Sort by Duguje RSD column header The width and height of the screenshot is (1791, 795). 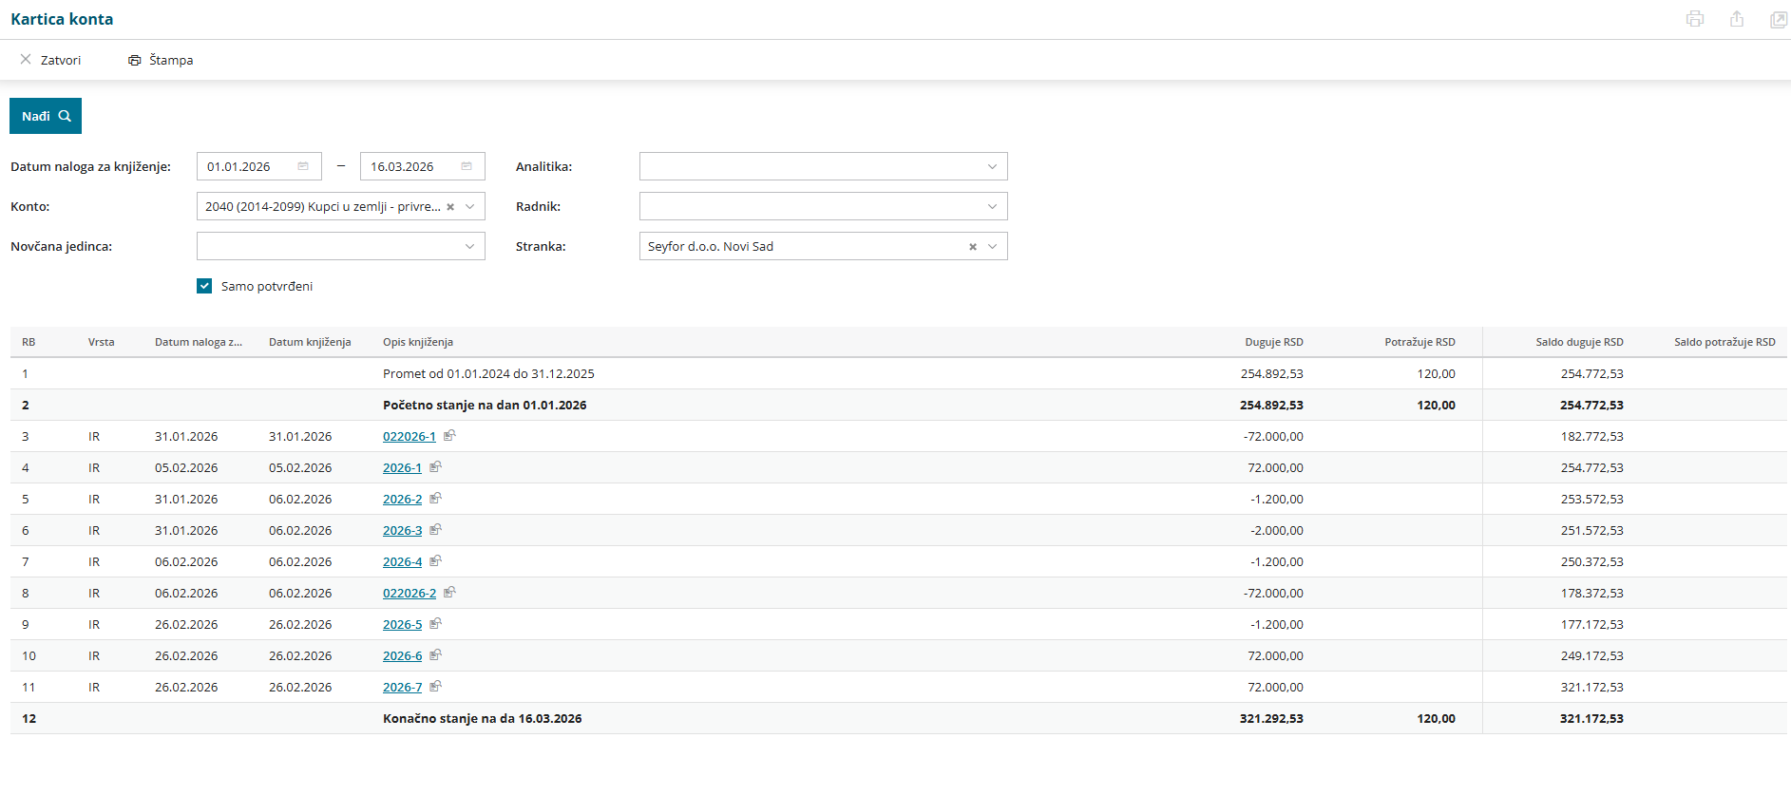click(x=1273, y=342)
